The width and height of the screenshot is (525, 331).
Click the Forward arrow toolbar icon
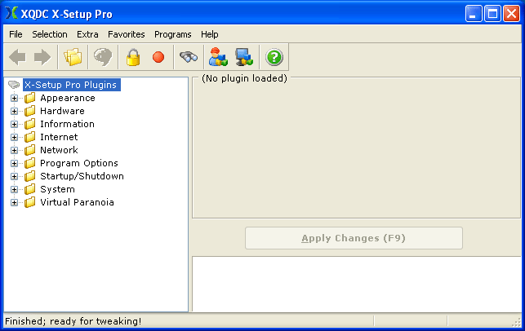coord(42,57)
